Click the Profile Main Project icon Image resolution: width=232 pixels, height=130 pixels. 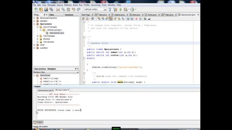(132, 10)
